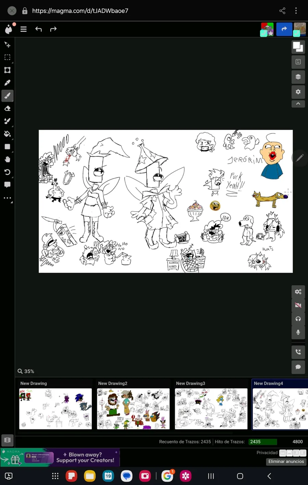The width and height of the screenshot is (308, 485).
Task: Select the New Drawing4 thumbnail
Action: (280, 409)
